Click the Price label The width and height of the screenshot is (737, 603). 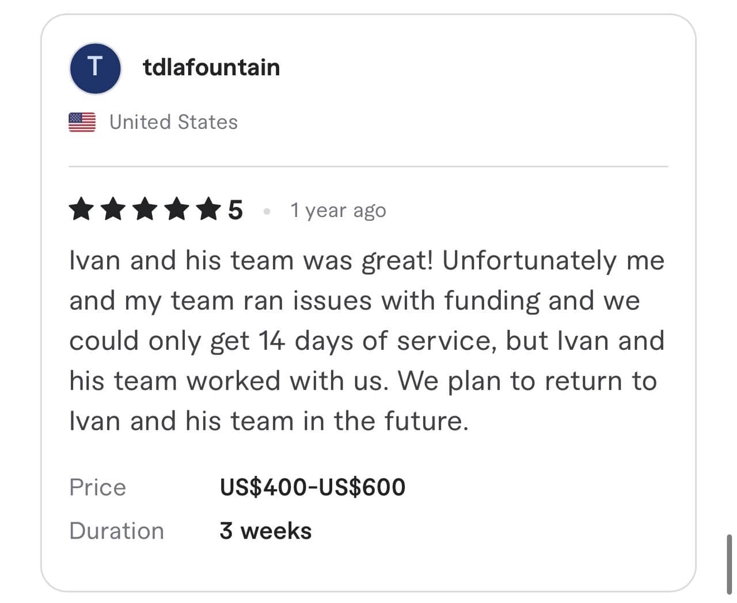coord(97,487)
